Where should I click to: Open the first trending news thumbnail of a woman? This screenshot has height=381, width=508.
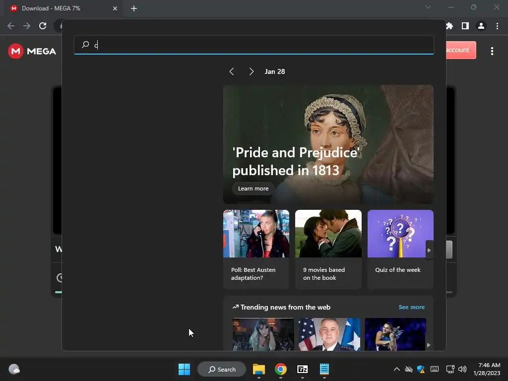[263, 334]
